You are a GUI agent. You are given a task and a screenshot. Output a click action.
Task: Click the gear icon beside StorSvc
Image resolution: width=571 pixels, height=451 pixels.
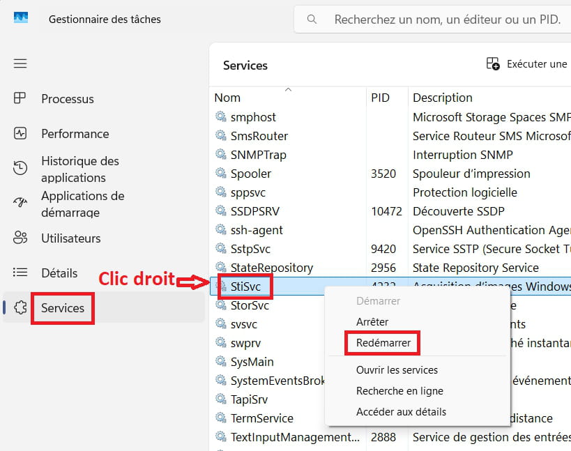(221, 305)
